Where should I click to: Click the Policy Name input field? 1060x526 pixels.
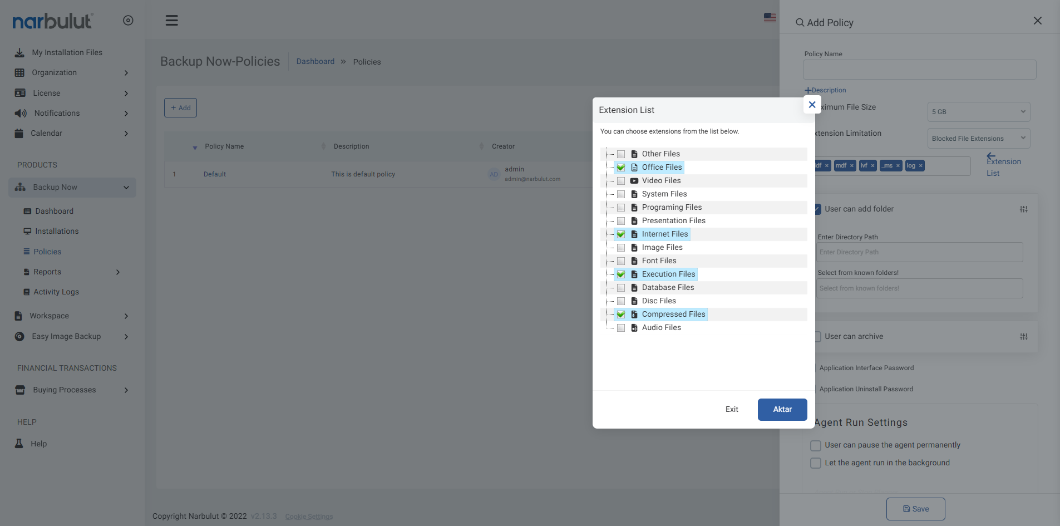pos(919,70)
